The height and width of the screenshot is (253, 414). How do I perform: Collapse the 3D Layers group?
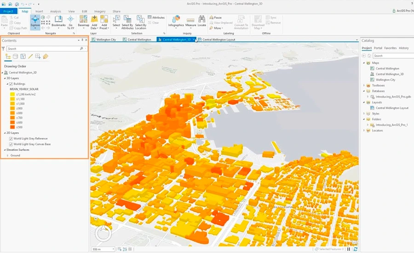tap(5, 79)
